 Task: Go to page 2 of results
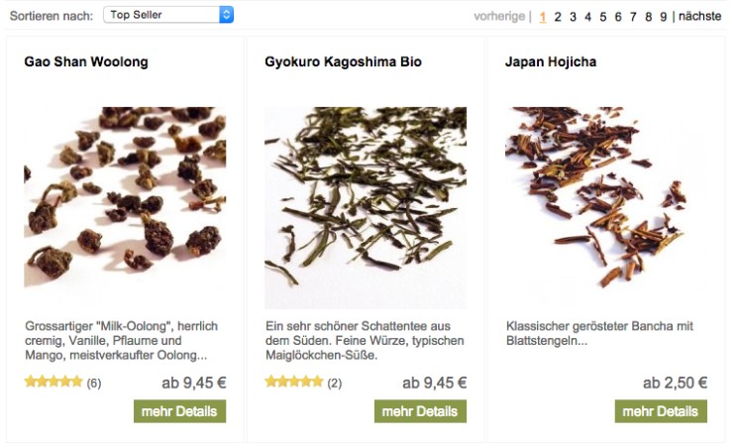tap(558, 17)
